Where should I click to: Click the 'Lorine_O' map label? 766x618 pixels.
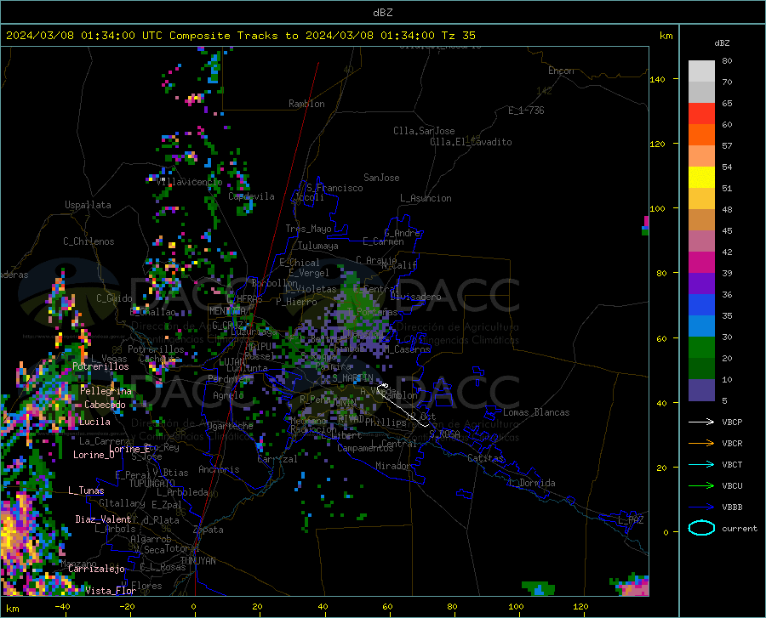[x=94, y=455]
